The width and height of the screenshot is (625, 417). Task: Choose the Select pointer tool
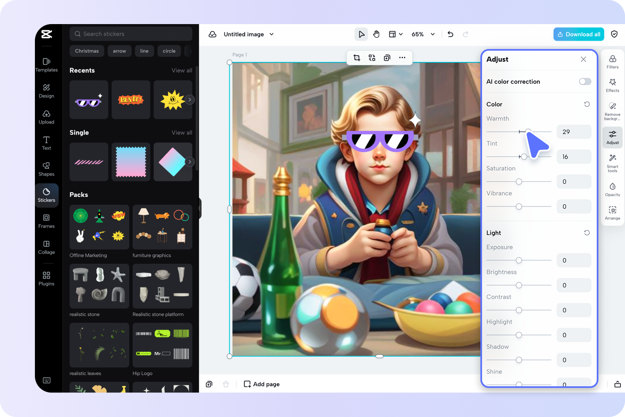(x=361, y=34)
